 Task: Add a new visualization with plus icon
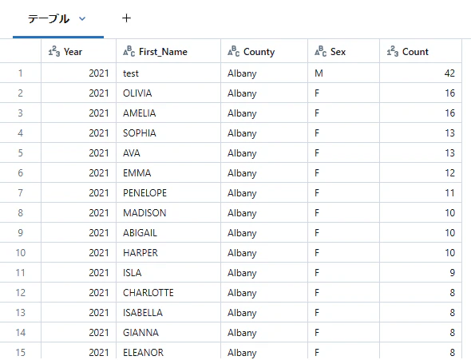(126, 18)
